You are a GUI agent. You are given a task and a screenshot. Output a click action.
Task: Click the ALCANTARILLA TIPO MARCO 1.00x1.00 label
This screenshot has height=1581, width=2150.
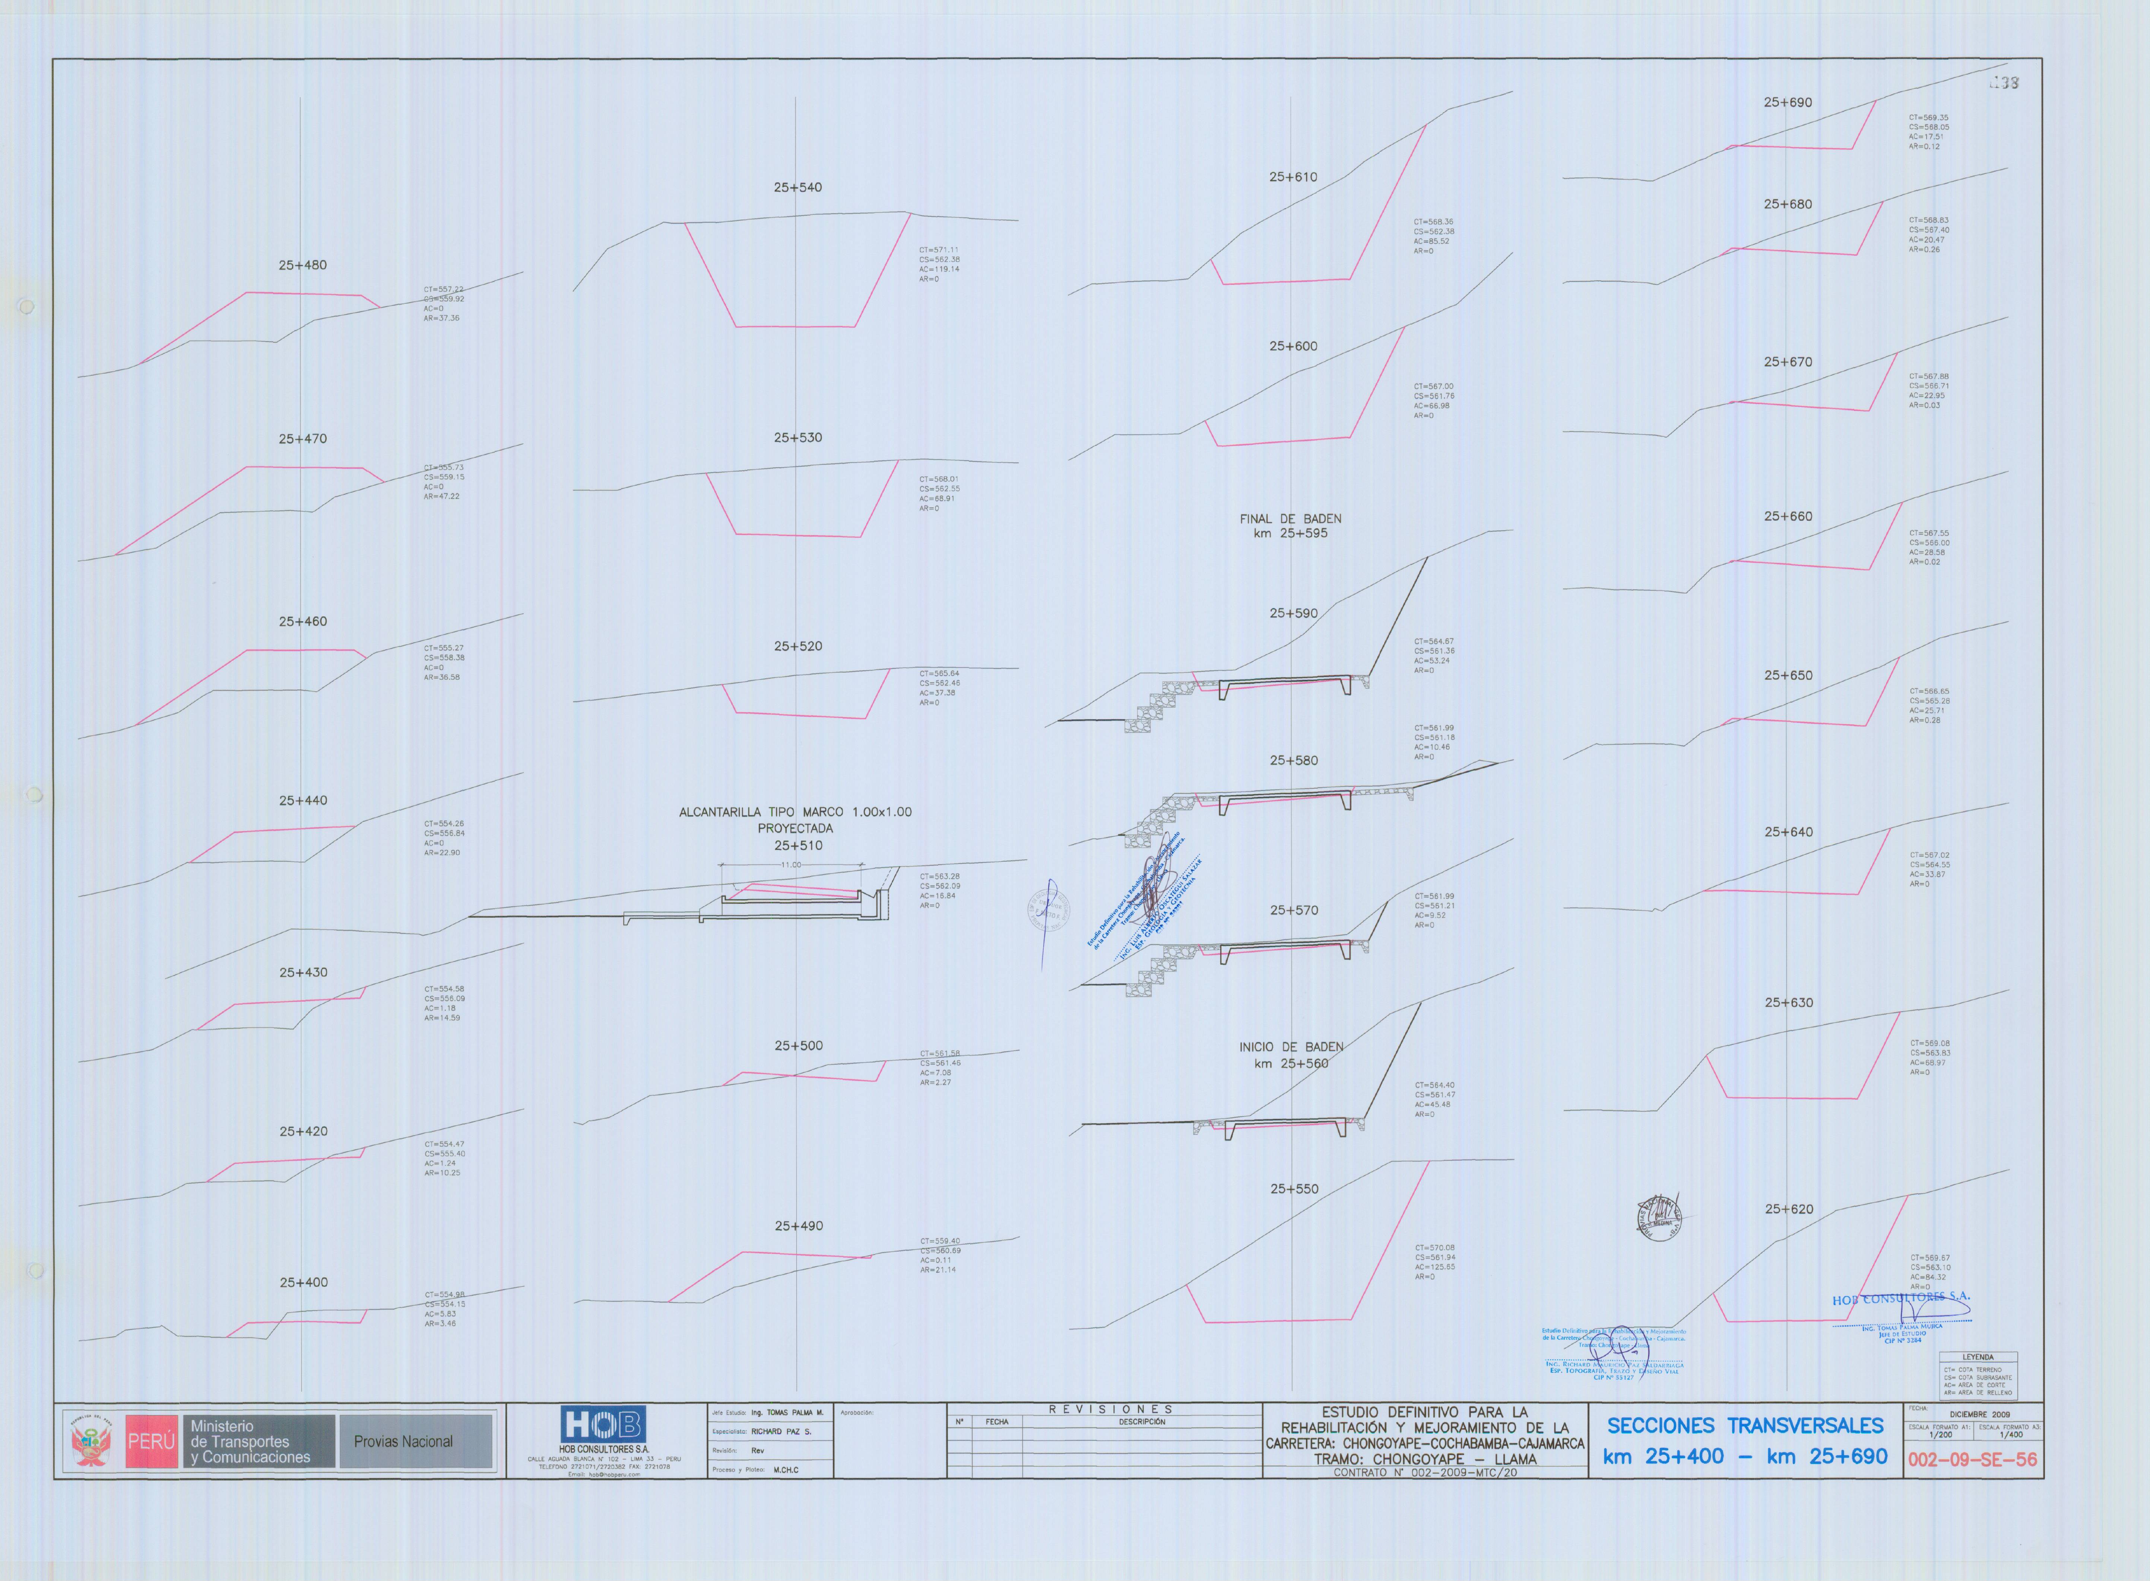(x=796, y=812)
